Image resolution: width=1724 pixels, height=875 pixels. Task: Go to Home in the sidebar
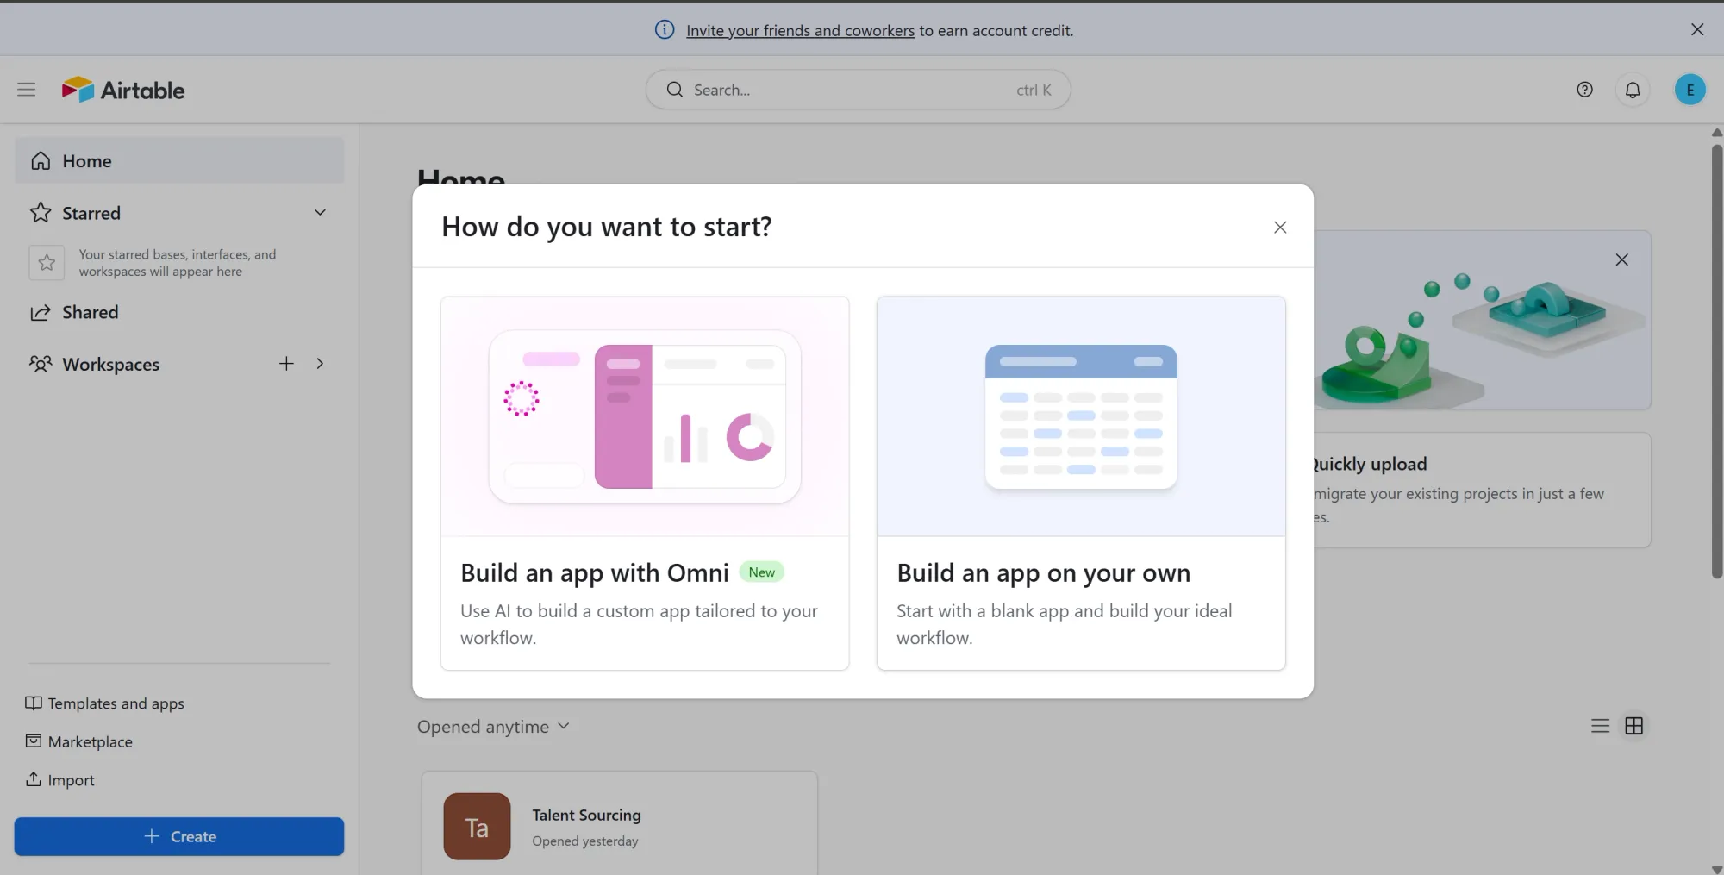click(x=179, y=160)
